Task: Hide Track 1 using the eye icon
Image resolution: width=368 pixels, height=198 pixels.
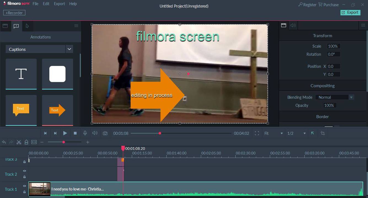Action: click(x=25, y=186)
